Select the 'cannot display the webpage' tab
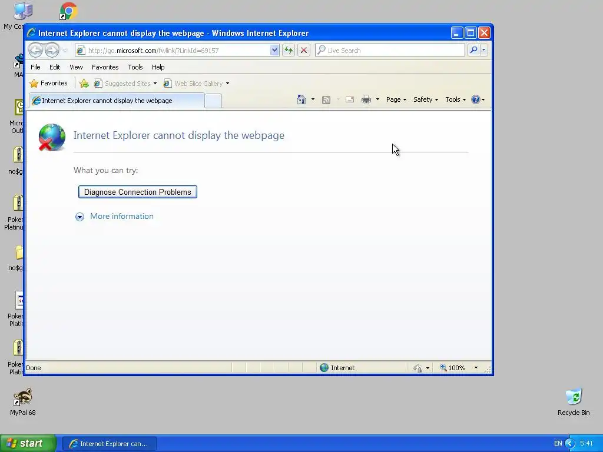The width and height of the screenshot is (603, 452). pos(117,101)
